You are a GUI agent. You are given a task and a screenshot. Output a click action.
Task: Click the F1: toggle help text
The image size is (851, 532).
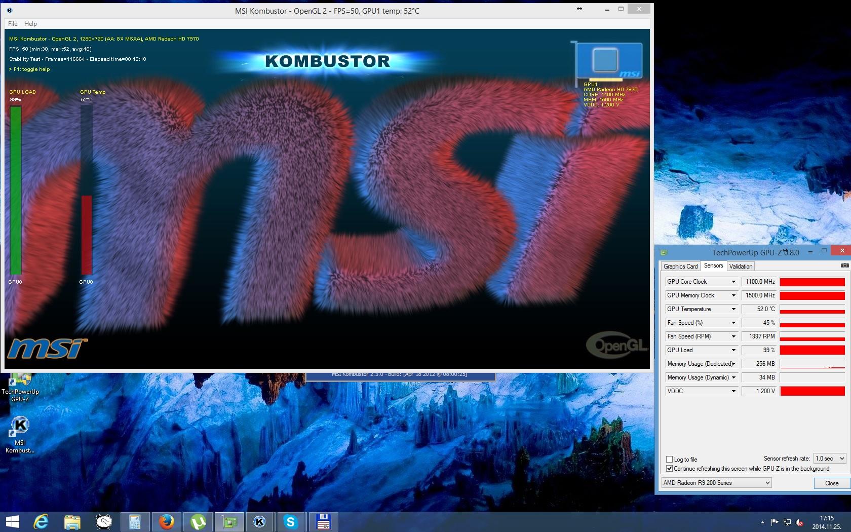[29, 69]
